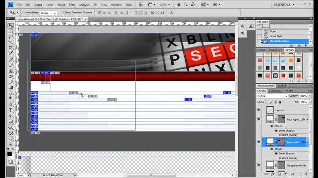The height and width of the screenshot is (178, 318).
Task: Toggle lock transparent pixels
Action: point(267,102)
